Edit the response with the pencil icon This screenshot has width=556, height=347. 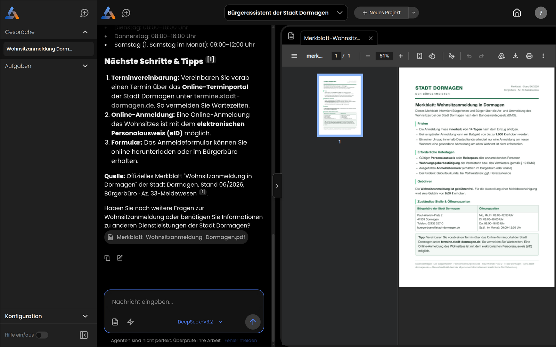tap(120, 258)
